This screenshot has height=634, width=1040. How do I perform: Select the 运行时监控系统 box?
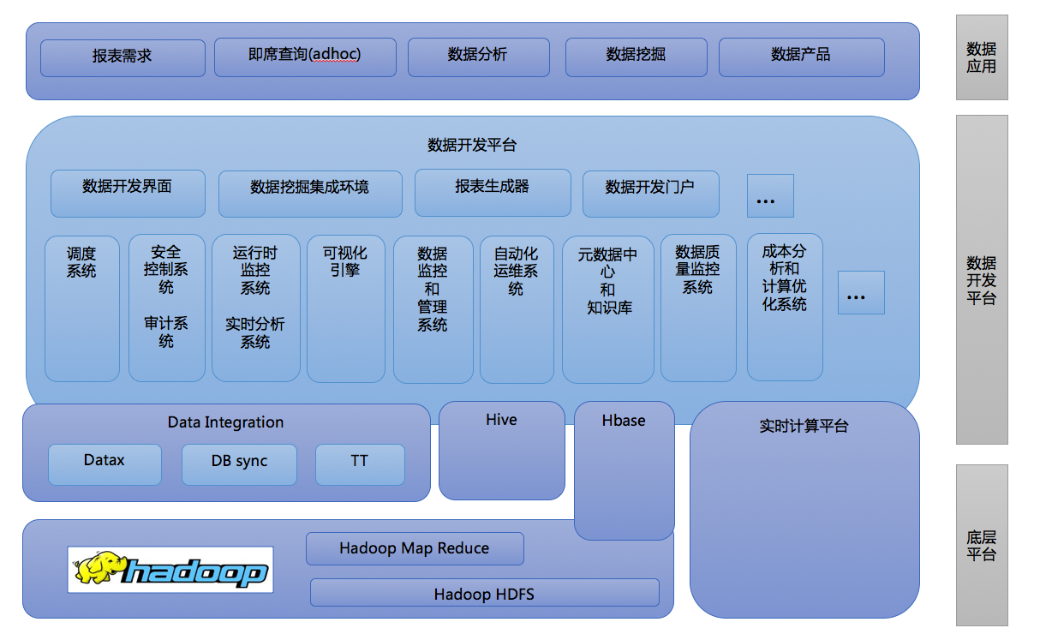click(x=255, y=308)
